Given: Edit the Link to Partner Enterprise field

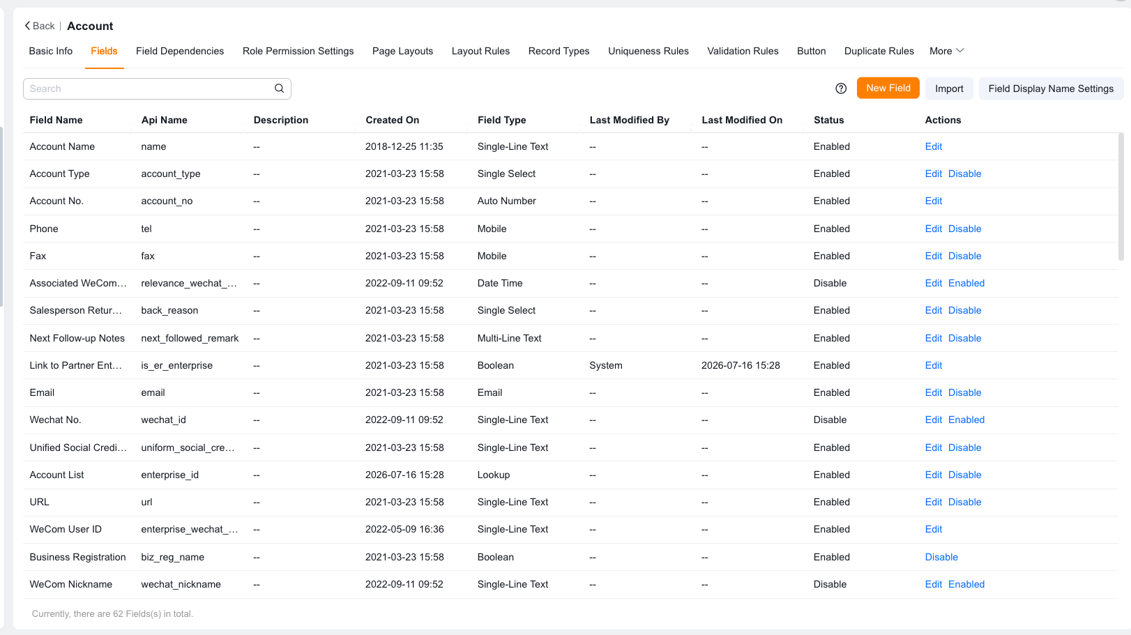Looking at the screenshot, I should coord(934,365).
